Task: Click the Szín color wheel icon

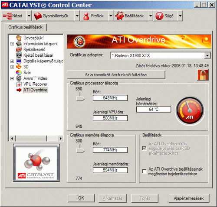Action: pos(19,73)
